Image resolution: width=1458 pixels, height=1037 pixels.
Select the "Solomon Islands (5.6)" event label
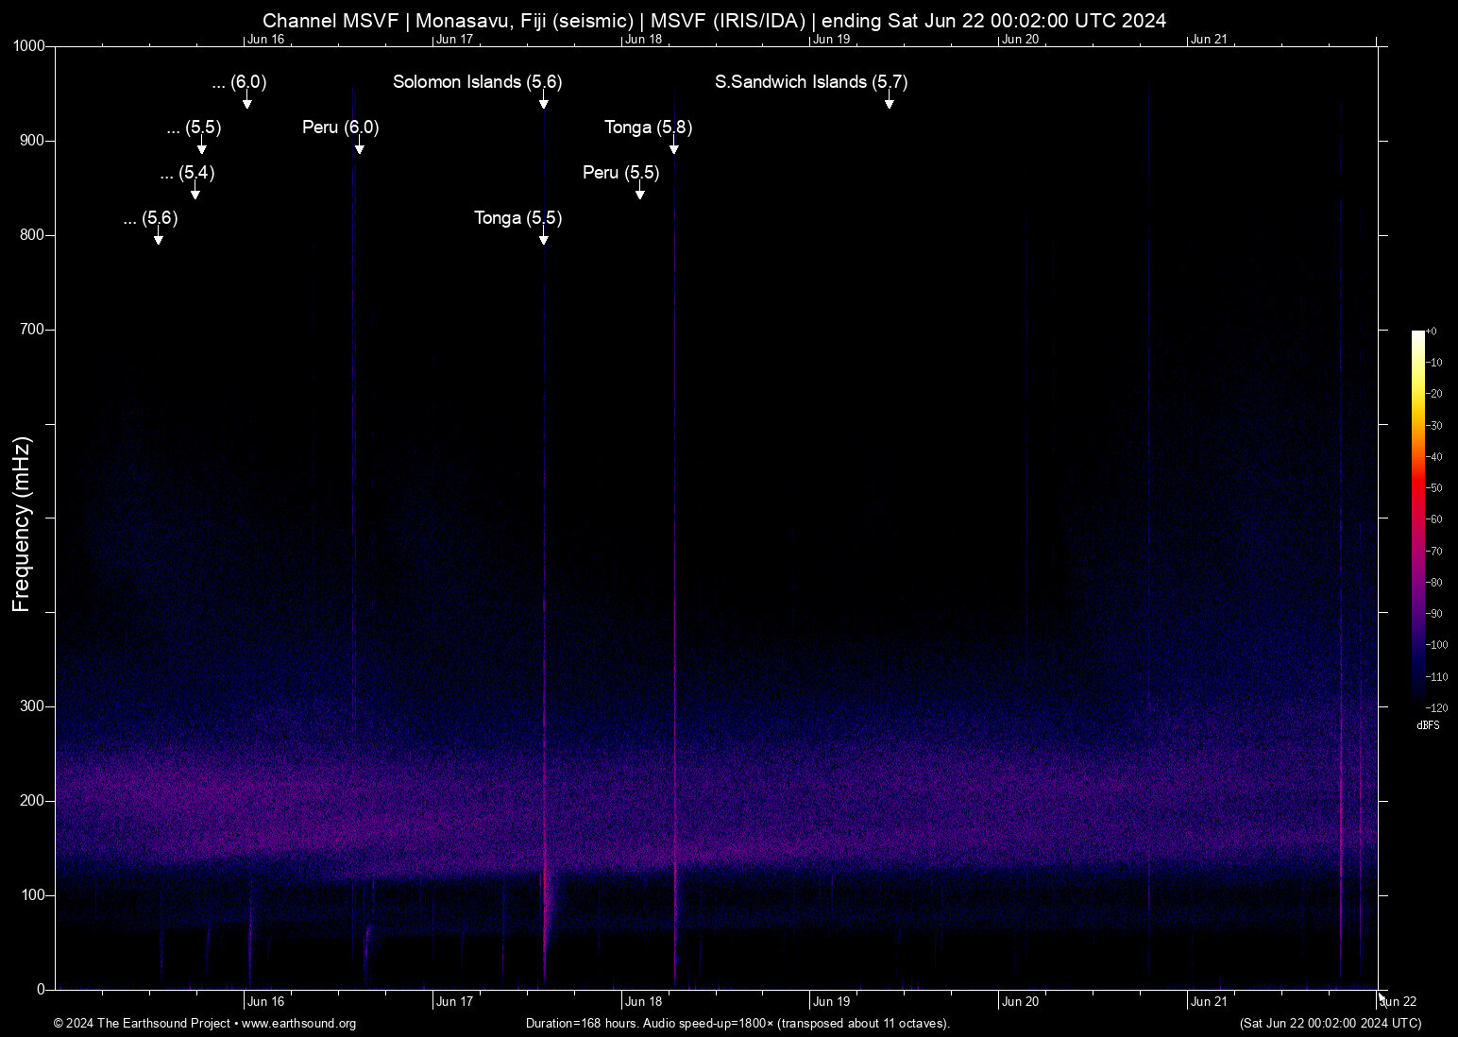click(478, 82)
